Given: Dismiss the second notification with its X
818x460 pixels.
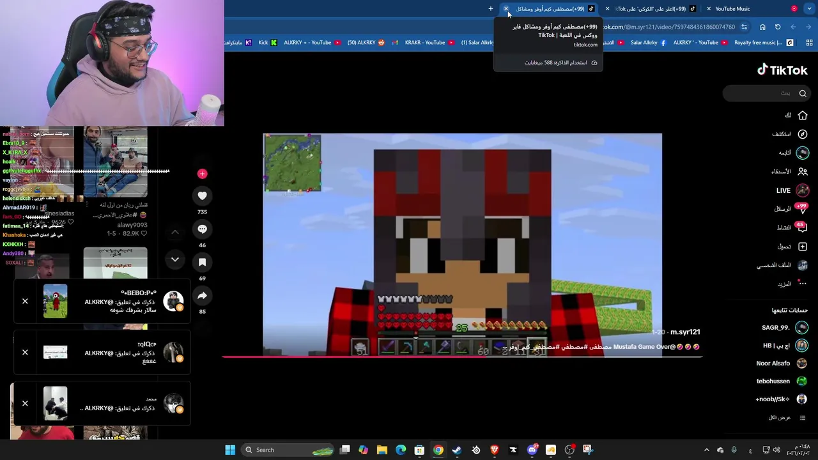Looking at the screenshot, I should tap(25, 352).
